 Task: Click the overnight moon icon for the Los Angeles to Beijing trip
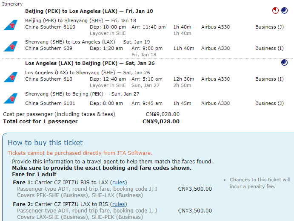tap(284, 63)
